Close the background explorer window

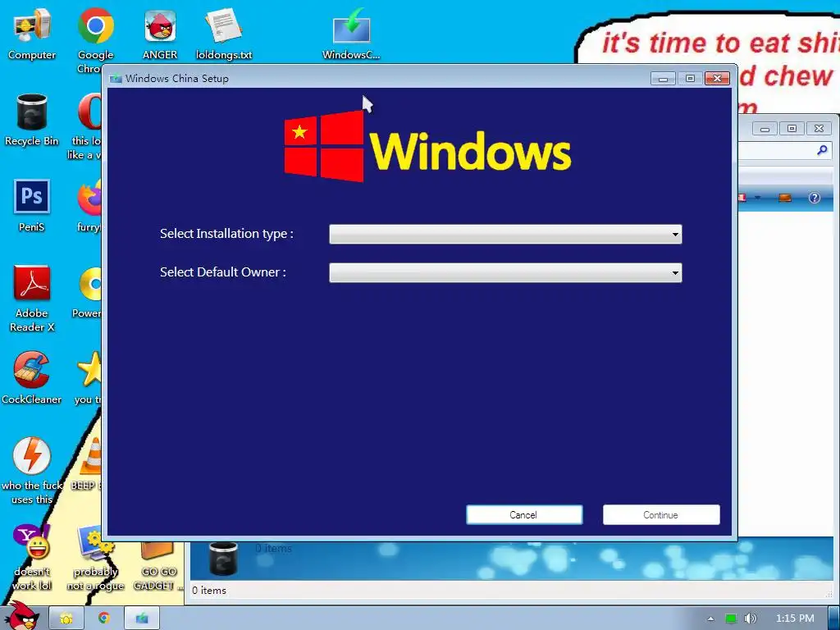point(819,129)
